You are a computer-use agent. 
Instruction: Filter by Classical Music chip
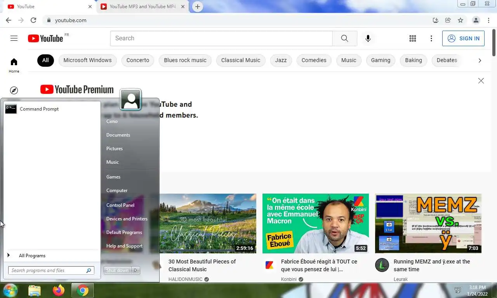click(241, 60)
